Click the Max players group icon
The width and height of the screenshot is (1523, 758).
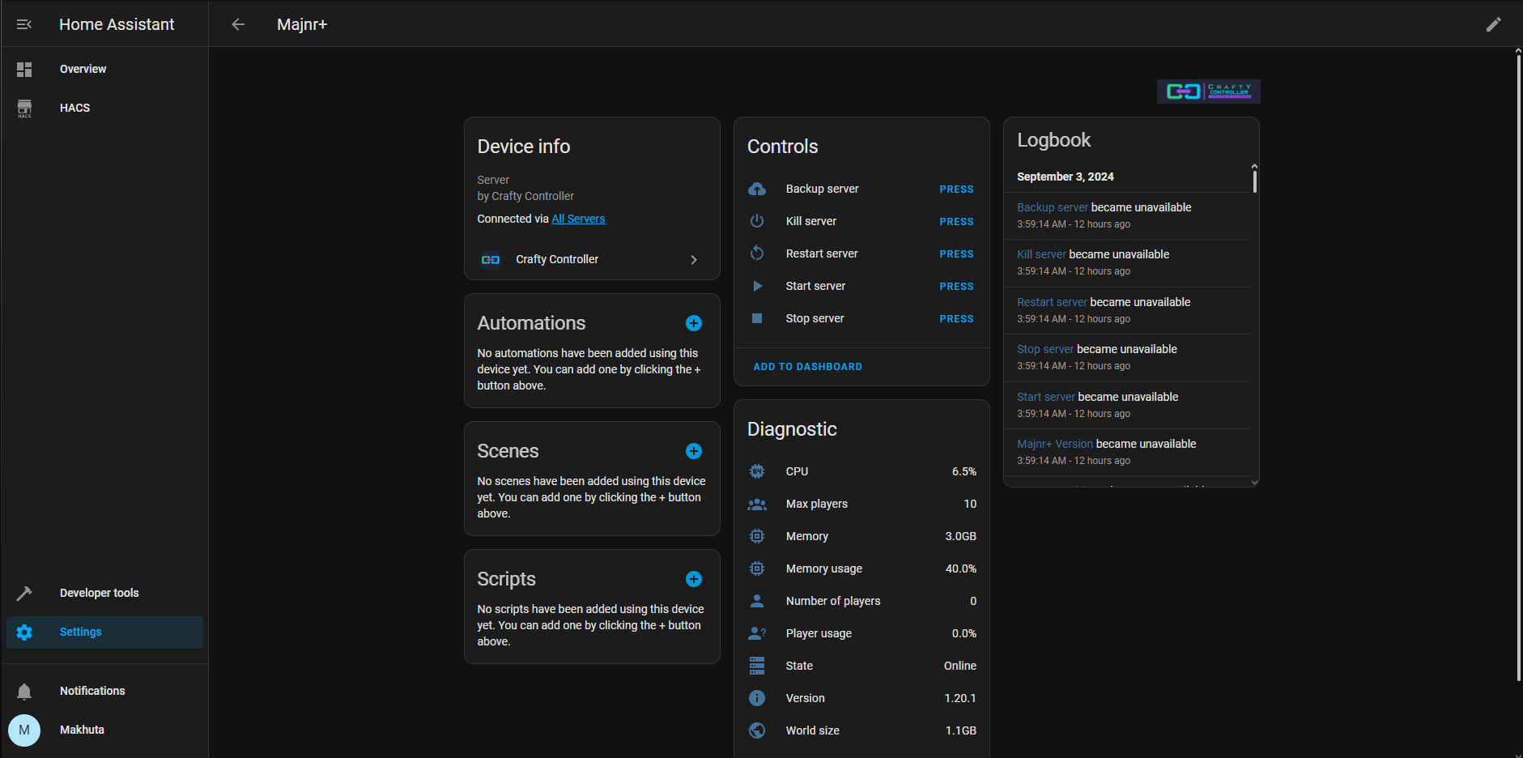coord(757,504)
